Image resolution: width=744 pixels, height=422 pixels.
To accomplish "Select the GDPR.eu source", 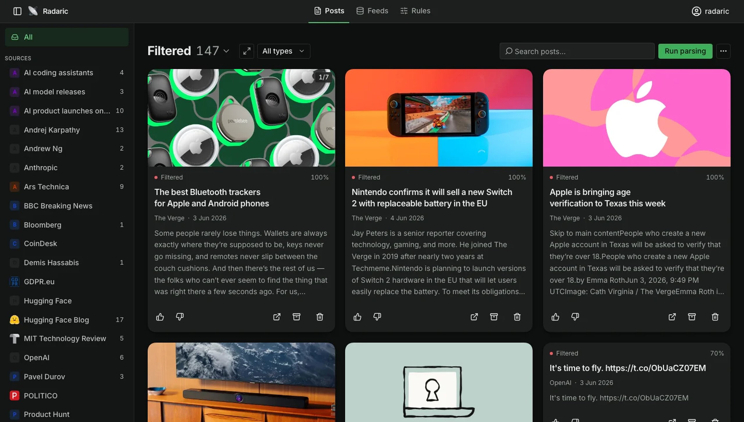I will pyautogui.click(x=67, y=282).
